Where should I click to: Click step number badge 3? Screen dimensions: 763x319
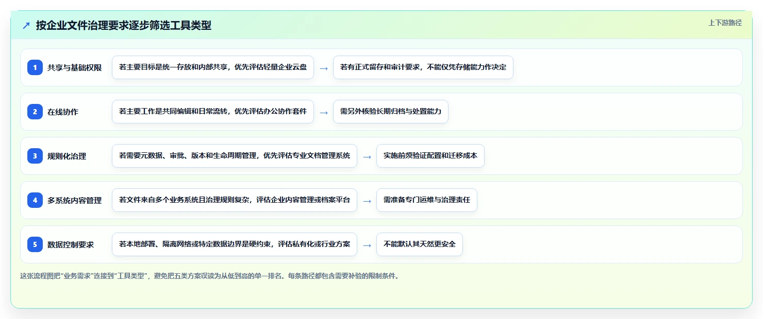(x=35, y=156)
